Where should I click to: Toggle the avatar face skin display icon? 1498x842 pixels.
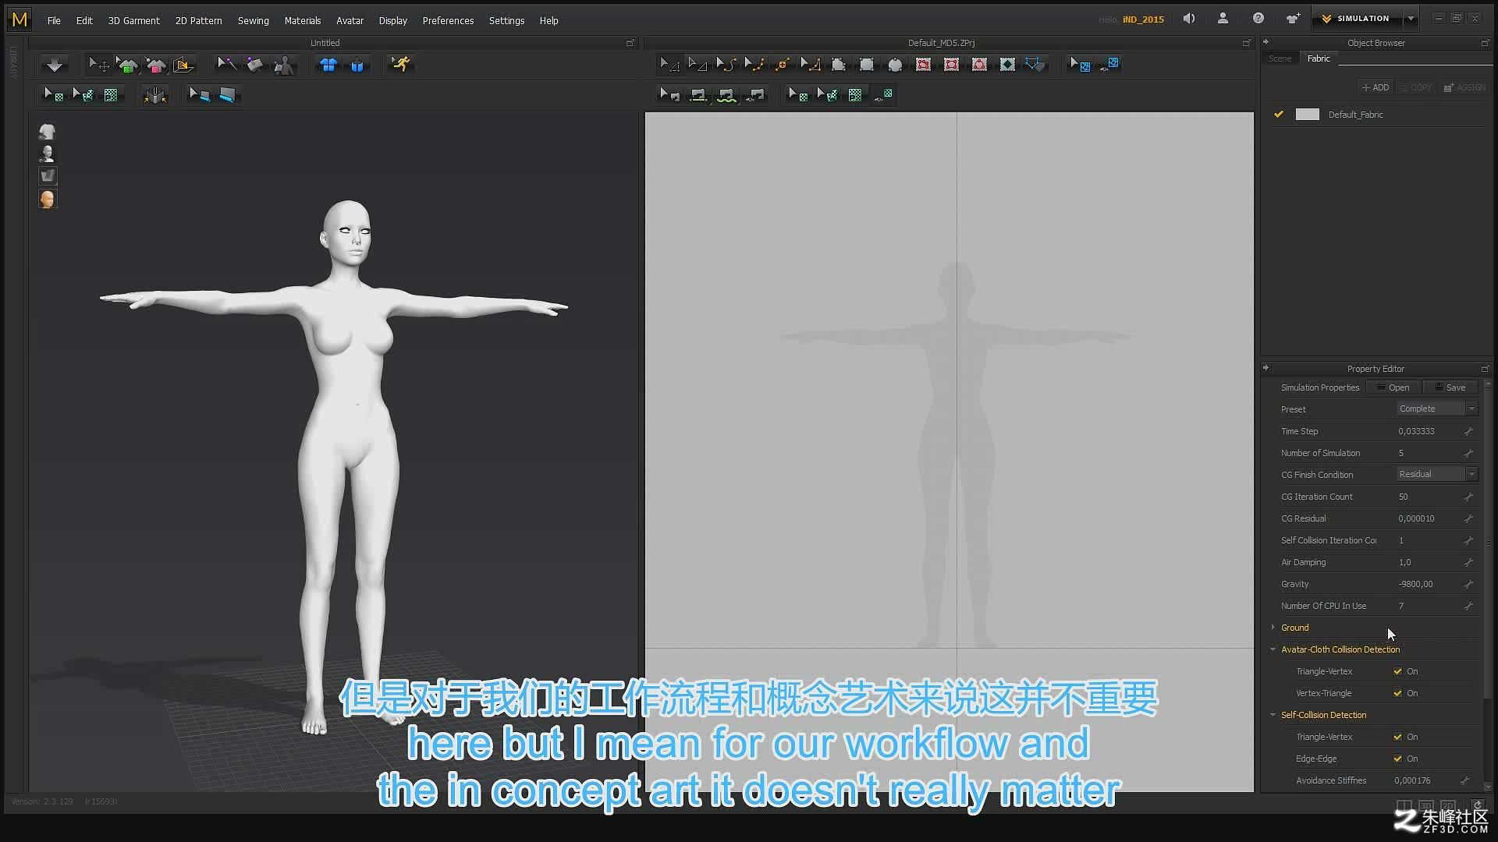(x=48, y=199)
